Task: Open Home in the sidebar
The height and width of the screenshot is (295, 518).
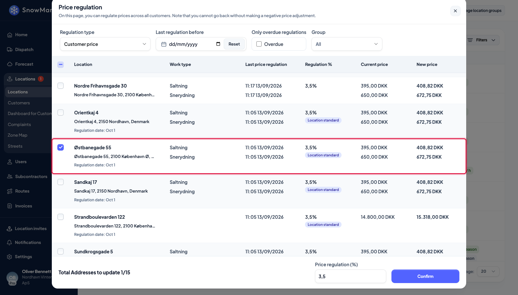Action: click(x=21, y=35)
